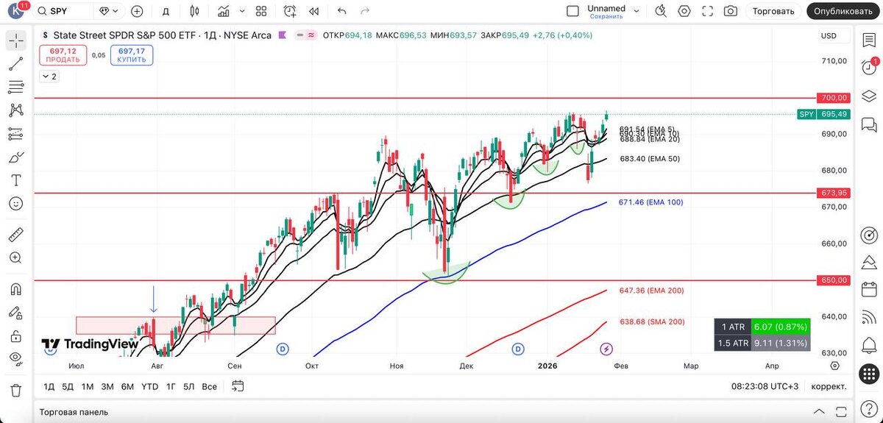Create a new alert from the top toolbar

click(x=290, y=11)
